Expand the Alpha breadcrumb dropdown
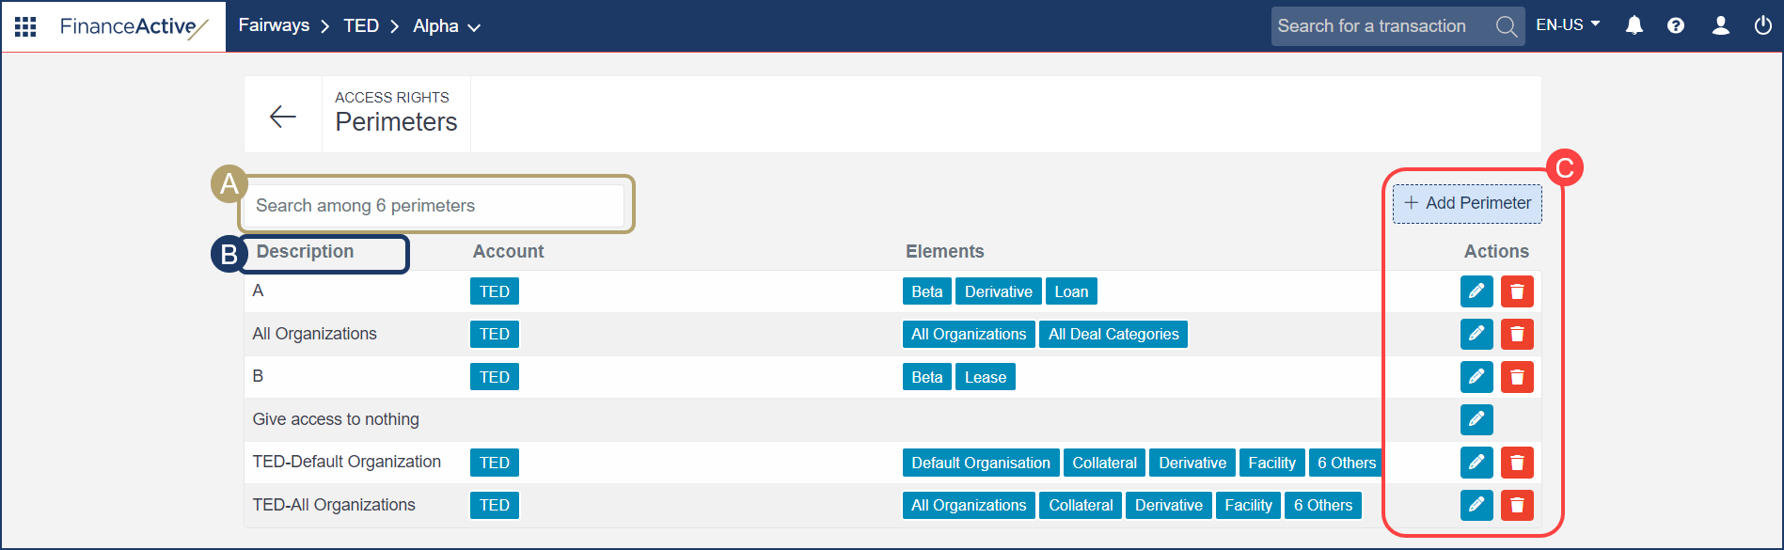 tap(447, 26)
